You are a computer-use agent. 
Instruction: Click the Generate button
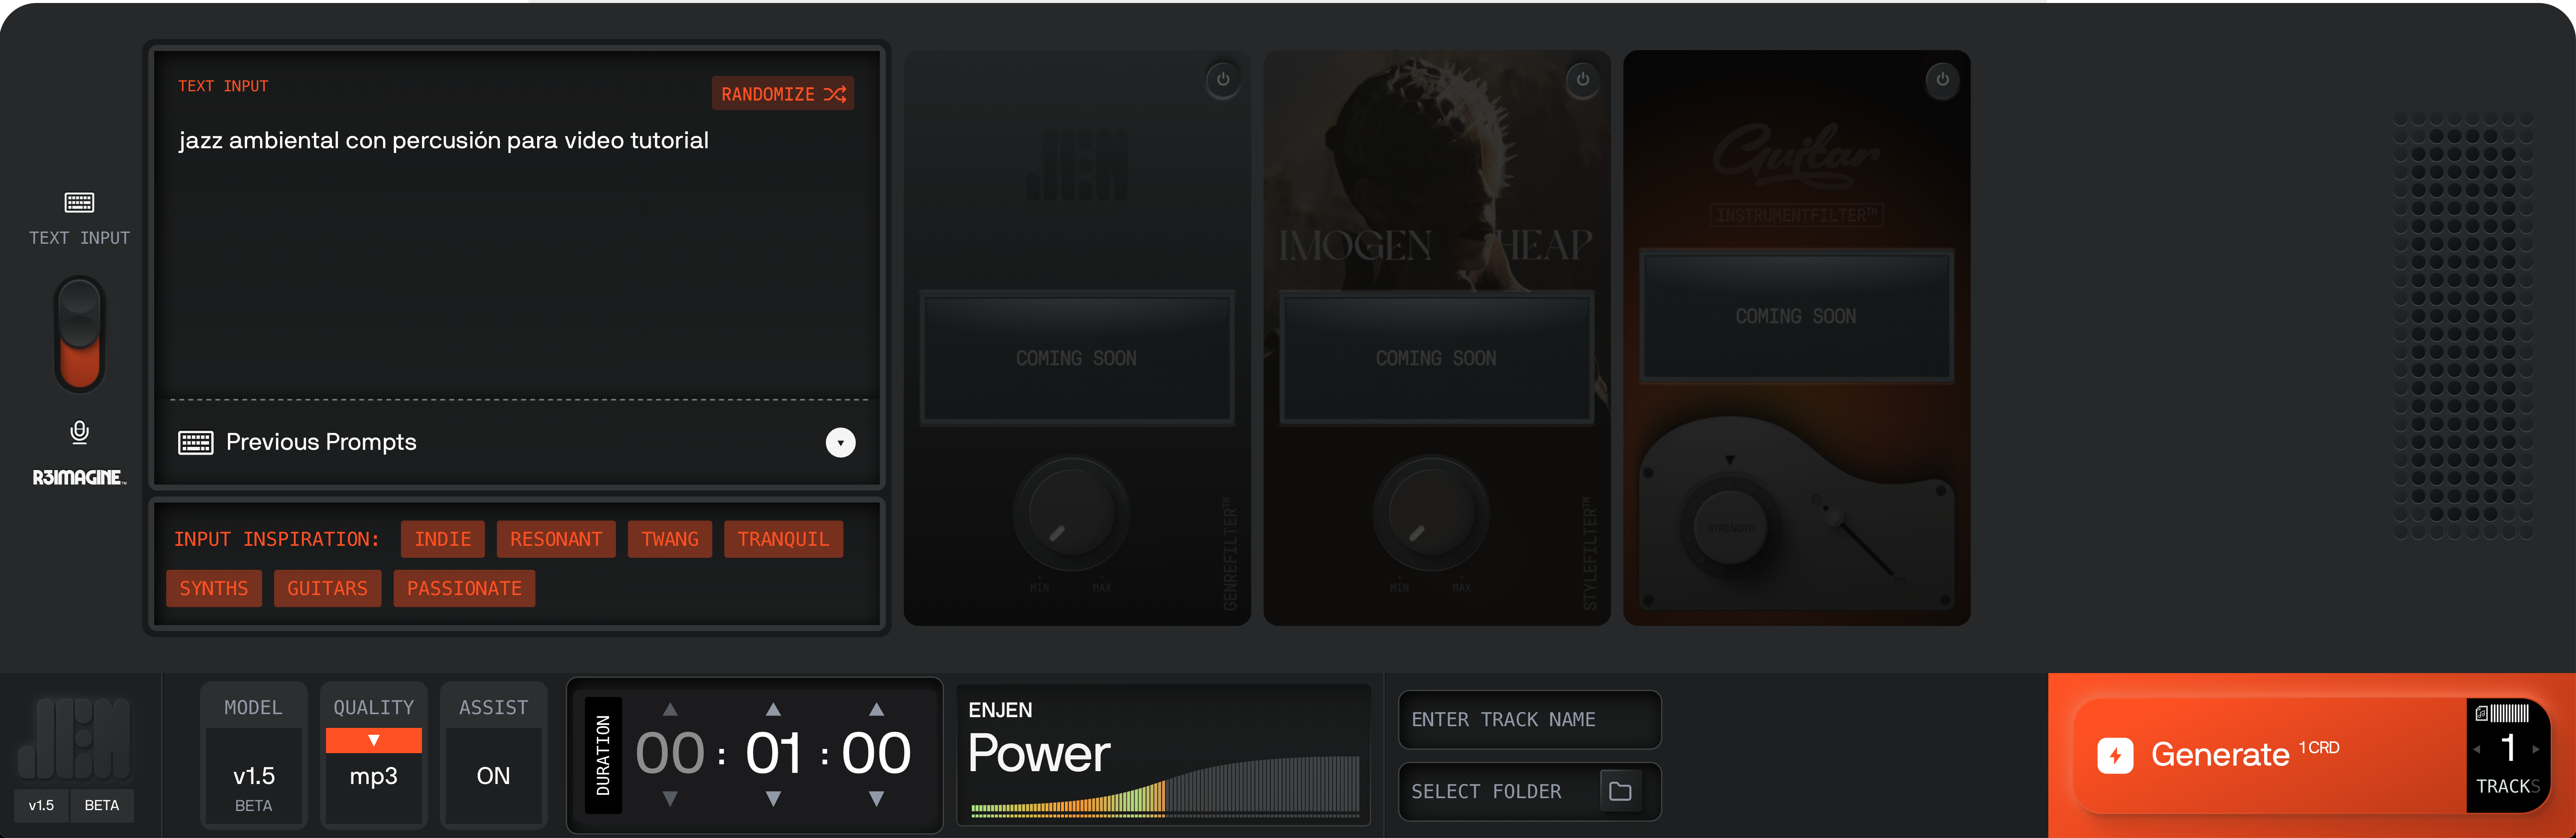pos(2270,754)
